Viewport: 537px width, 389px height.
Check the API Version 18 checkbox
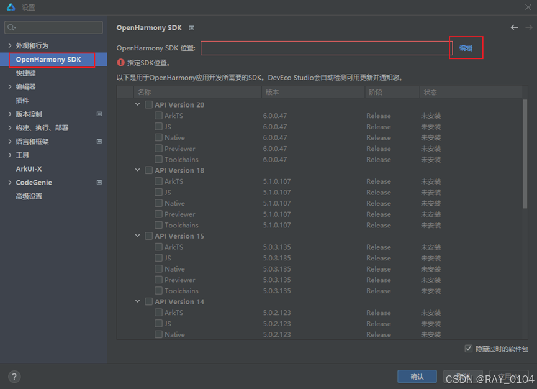(148, 170)
